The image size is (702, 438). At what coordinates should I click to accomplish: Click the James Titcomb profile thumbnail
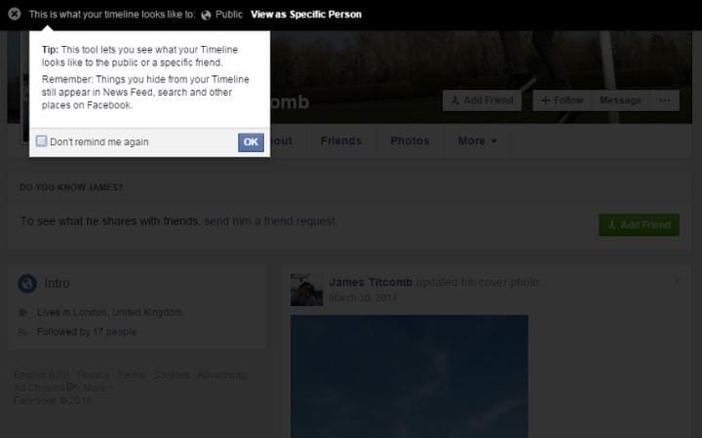tap(306, 290)
